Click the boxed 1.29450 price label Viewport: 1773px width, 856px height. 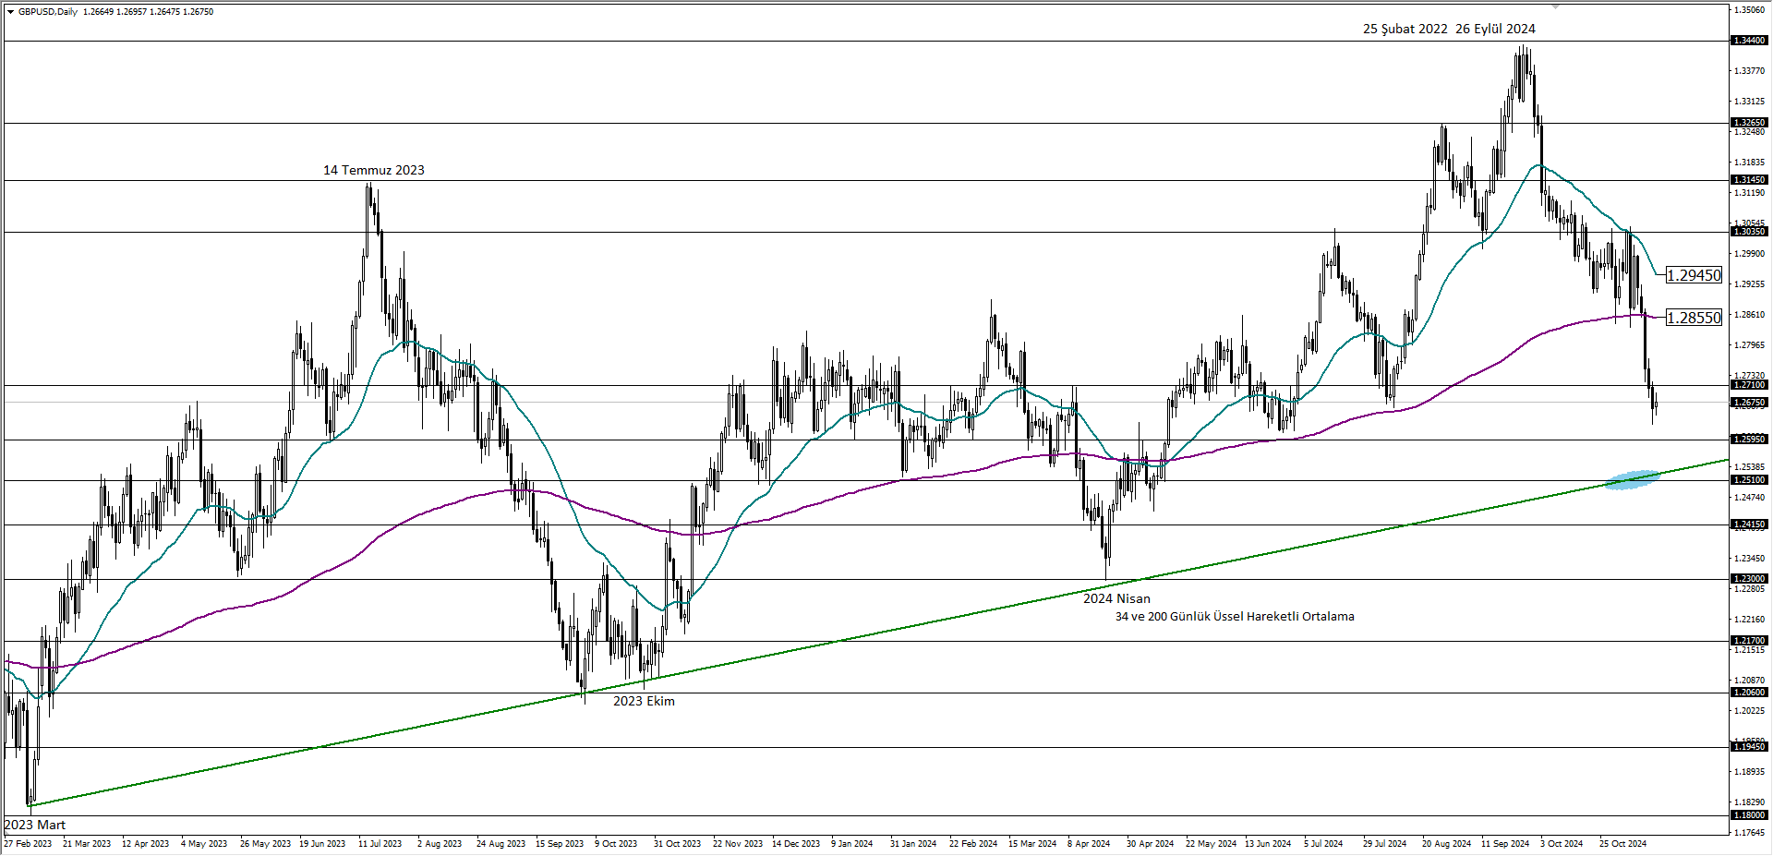pos(1694,275)
